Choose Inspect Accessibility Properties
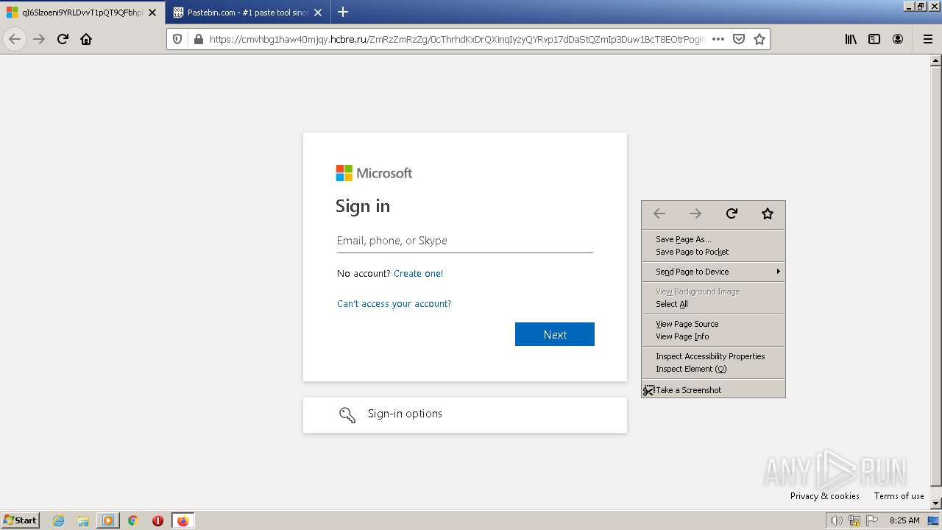The image size is (942, 530). click(713, 356)
